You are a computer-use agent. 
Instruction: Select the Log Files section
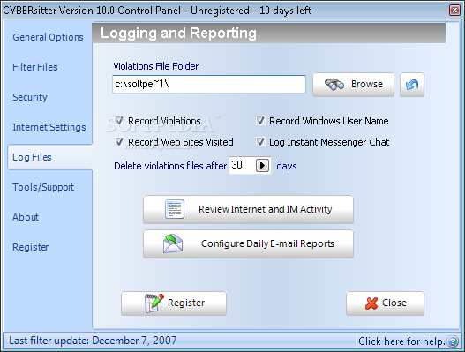click(49, 157)
